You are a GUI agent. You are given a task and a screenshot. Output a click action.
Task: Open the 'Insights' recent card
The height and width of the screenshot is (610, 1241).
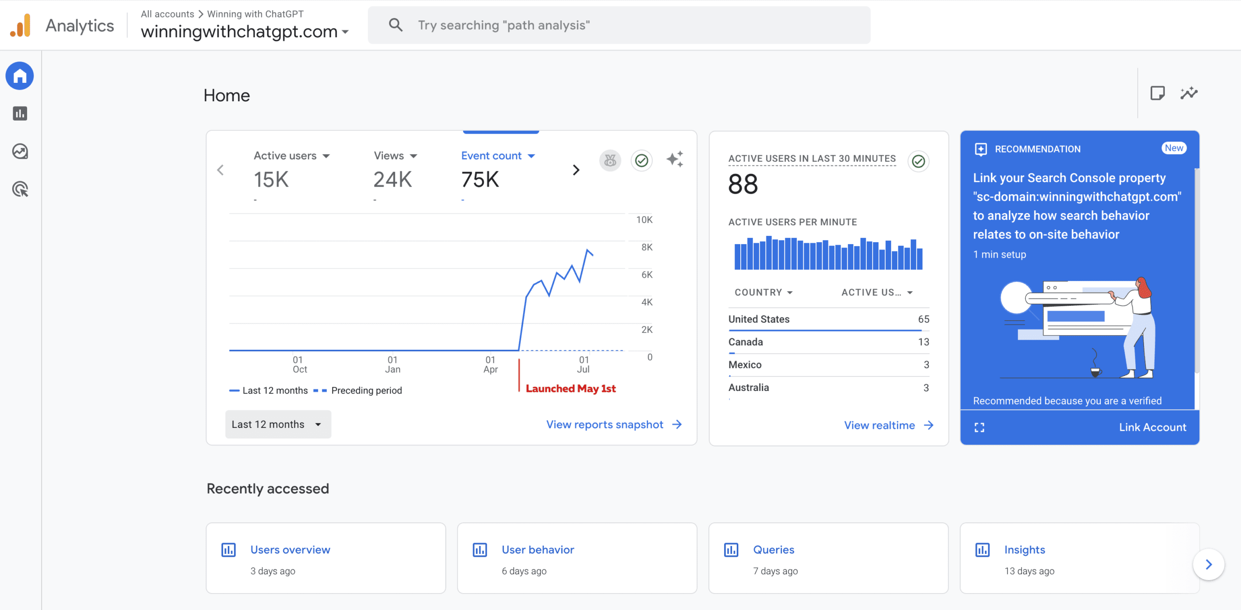(x=1080, y=558)
